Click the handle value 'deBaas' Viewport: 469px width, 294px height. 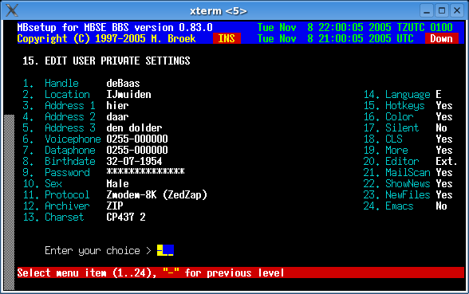click(123, 83)
